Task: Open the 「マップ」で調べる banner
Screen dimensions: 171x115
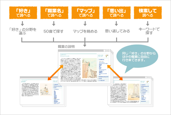Action: 85,13
